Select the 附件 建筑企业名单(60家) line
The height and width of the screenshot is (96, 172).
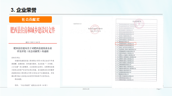click(x=31, y=85)
